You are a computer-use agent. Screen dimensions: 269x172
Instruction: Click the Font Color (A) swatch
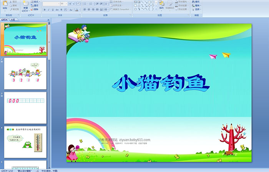(x=77, y=10)
